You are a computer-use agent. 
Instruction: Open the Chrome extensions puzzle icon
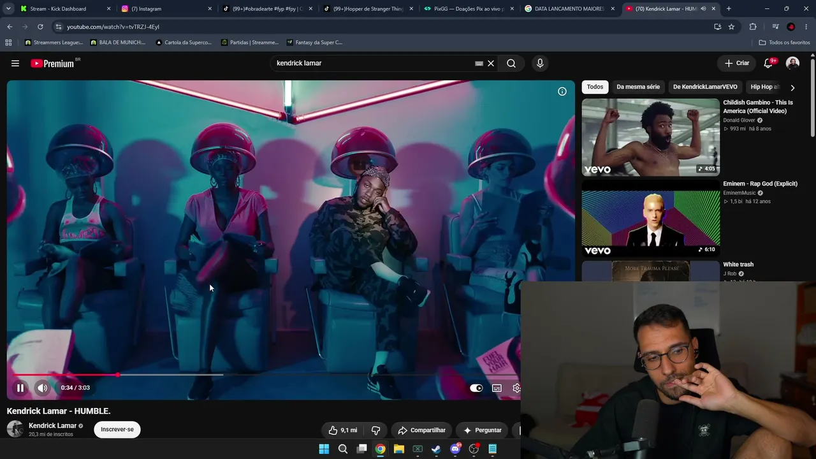[x=753, y=27]
